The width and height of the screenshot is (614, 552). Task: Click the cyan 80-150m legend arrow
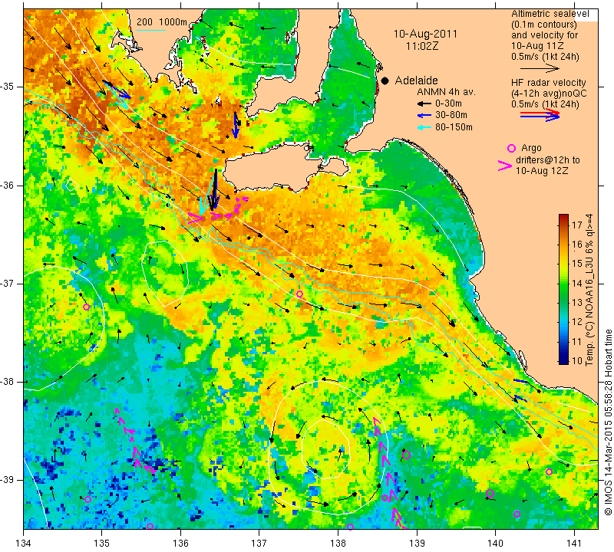click(x=424, y=127)
